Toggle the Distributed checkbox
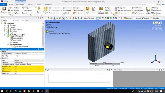Viewport: 165px width, 93px height. pos(23,10)
